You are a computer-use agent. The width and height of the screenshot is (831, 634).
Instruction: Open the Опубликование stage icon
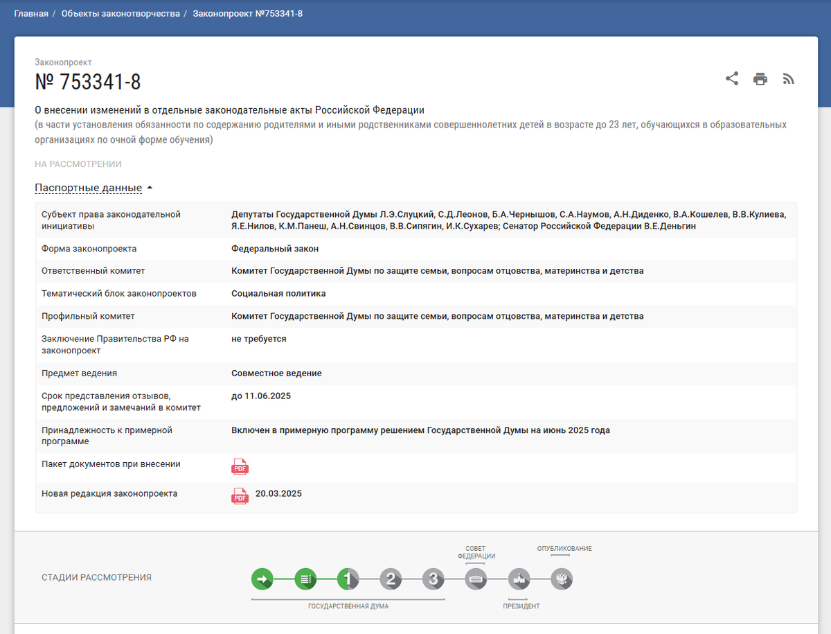coord(561,579)
